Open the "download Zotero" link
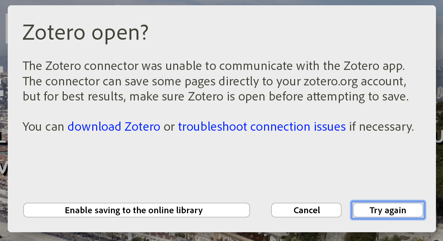The image size is (443, 241). tap(114, 126)
